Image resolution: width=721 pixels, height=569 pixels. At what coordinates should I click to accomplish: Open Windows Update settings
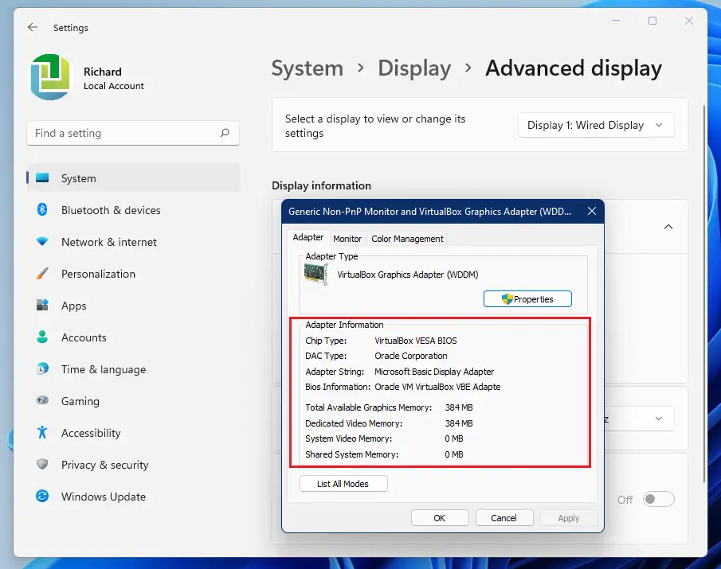133,497
